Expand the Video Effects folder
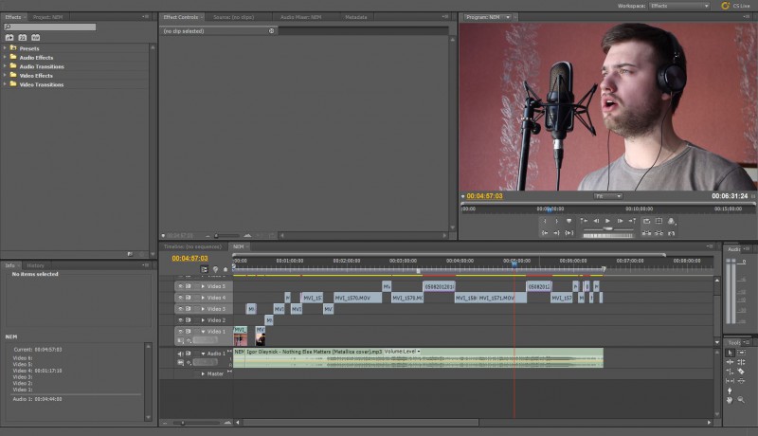The image size is (758, 436). 5,76
